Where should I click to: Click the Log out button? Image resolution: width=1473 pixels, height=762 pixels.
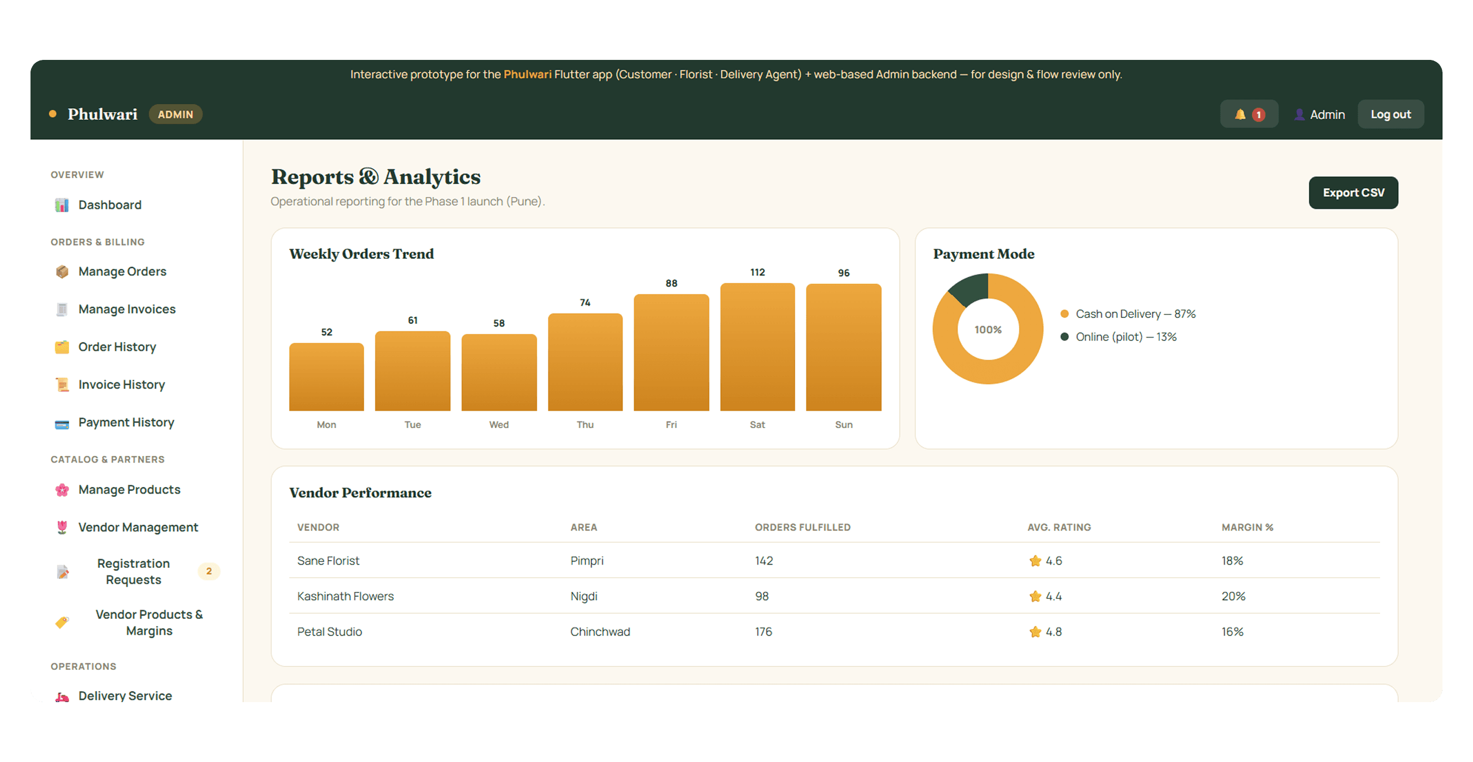click(x=1390, y=114)
